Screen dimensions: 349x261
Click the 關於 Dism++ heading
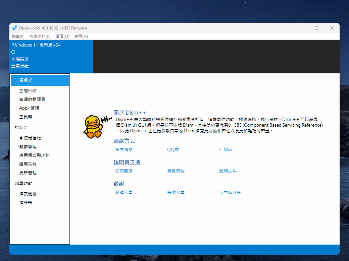click(x=130, y=113)
